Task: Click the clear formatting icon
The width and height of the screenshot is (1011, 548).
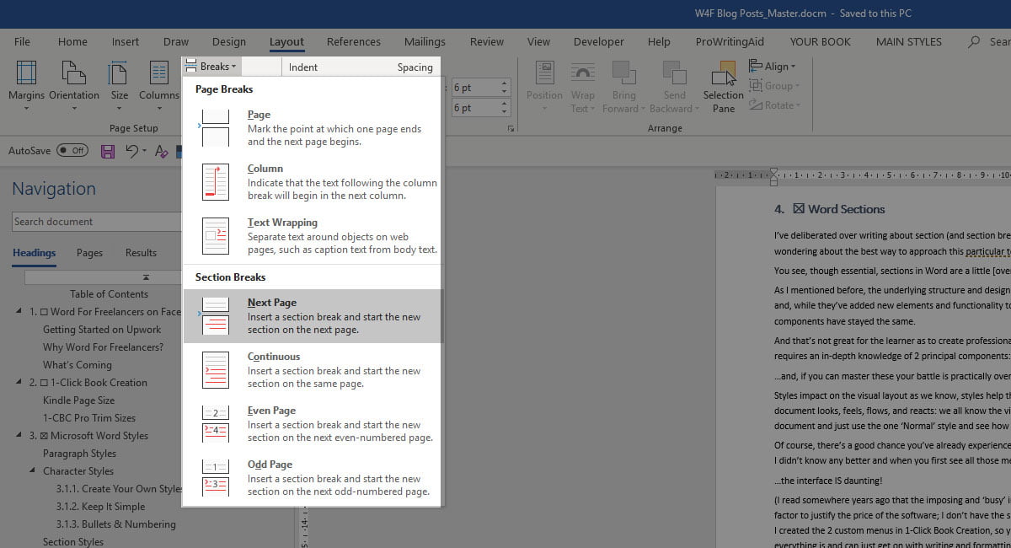Action: [161, 152]
